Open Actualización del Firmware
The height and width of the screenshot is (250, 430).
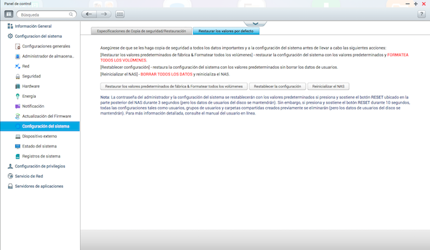point(46,116)
